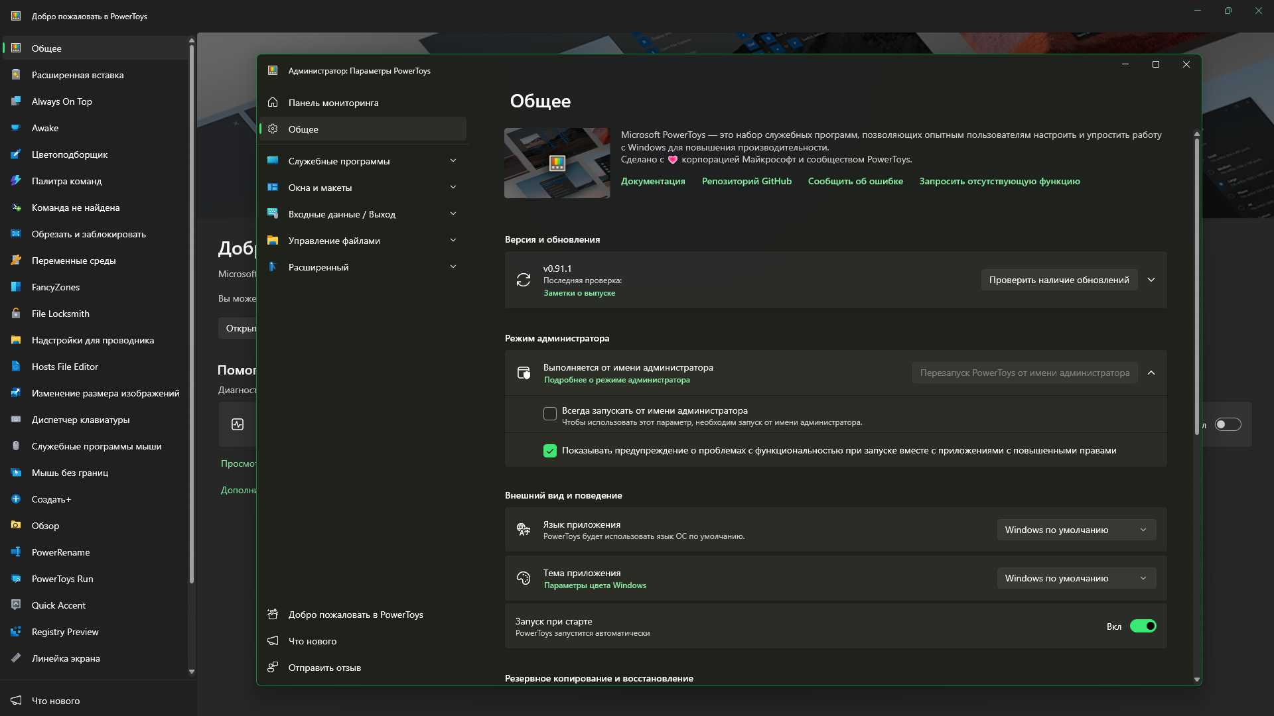The height and width of the screenshot is (716, 1274).
Task: Open the Документация link
Action: pyautogui.click(x=653, y=181)
